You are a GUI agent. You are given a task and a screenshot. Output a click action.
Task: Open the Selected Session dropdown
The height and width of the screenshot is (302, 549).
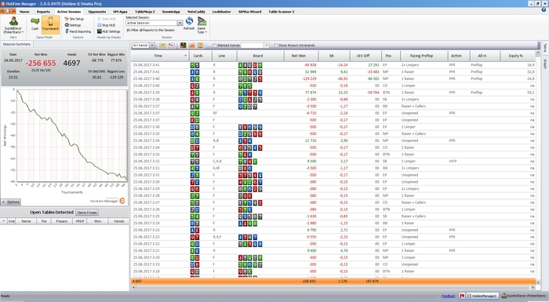180,23
